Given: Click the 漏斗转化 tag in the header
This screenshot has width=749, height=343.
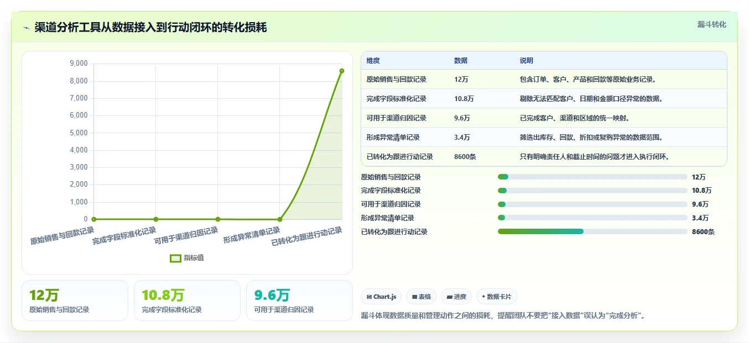Looking at the screenshot, I should coord(711,24).
